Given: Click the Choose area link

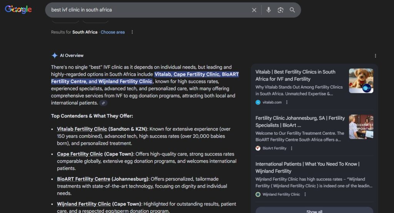Looking at the screenshot, I should coord(113,32).
